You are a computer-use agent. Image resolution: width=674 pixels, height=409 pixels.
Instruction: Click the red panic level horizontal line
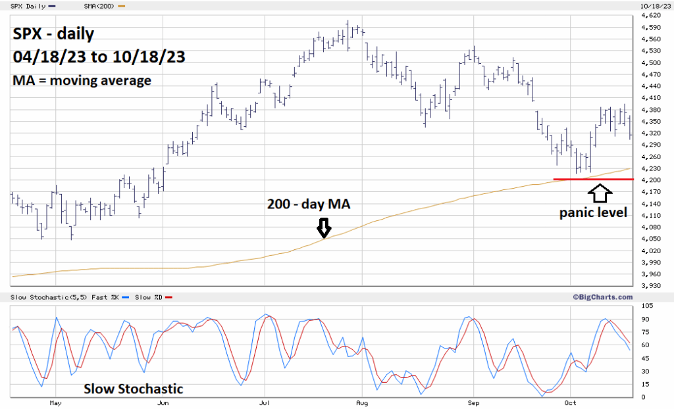(x=593, y=179)
